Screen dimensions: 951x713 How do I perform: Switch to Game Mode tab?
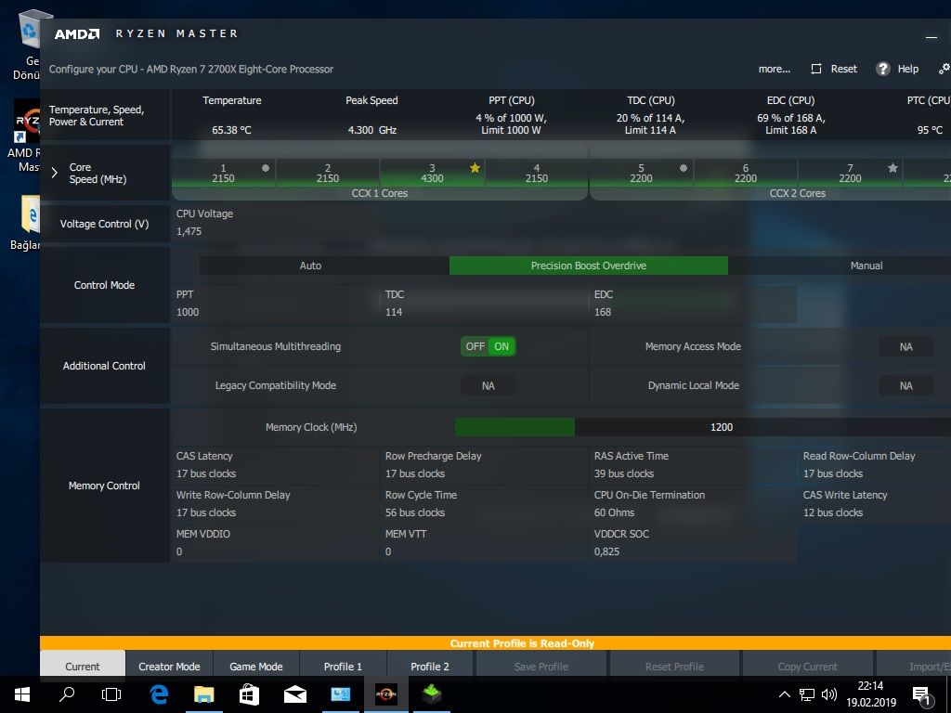256,667
